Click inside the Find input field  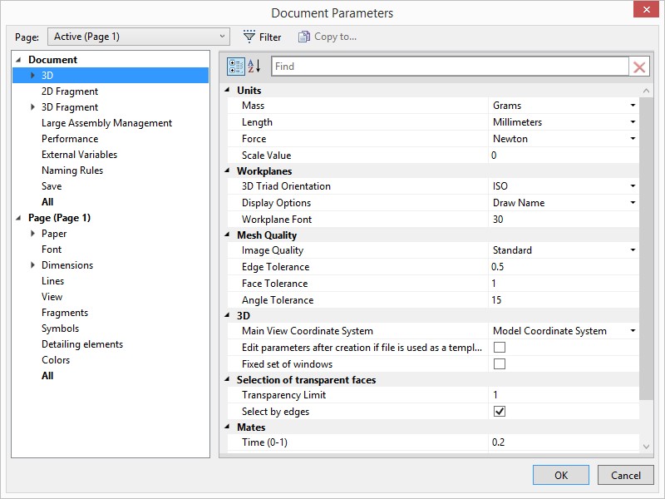pyautogui.click(x=449, y=65)
